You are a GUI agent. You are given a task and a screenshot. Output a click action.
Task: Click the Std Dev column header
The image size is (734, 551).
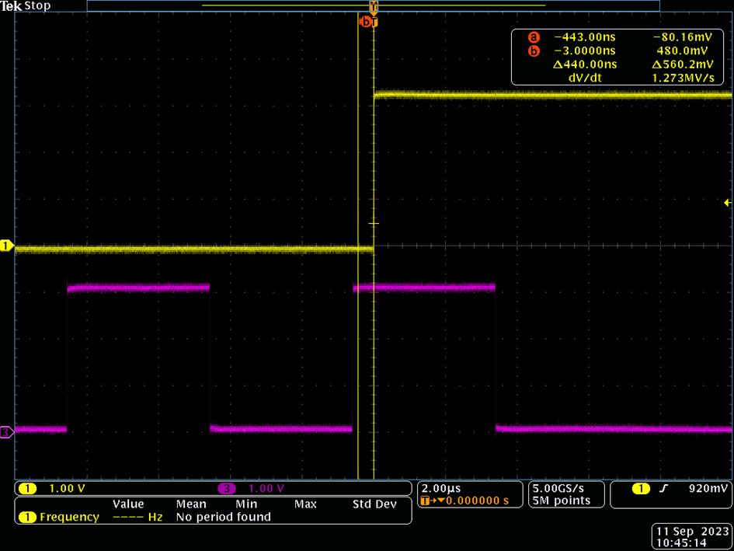click(374, 504)
